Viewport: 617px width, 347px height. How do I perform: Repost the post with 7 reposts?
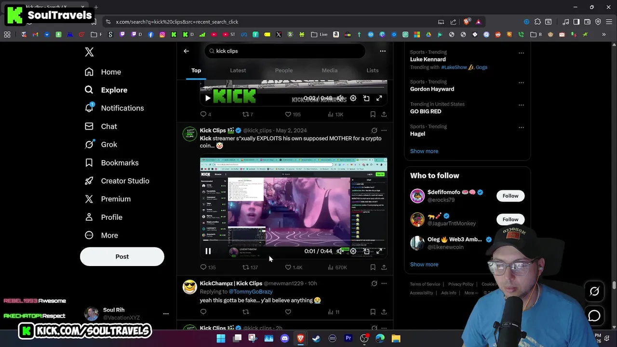pyautogui.click(x=248, y=114)
